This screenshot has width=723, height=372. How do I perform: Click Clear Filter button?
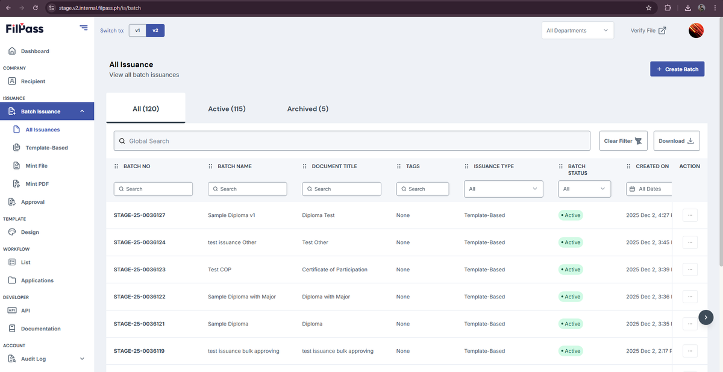click(x=623, y=141)
